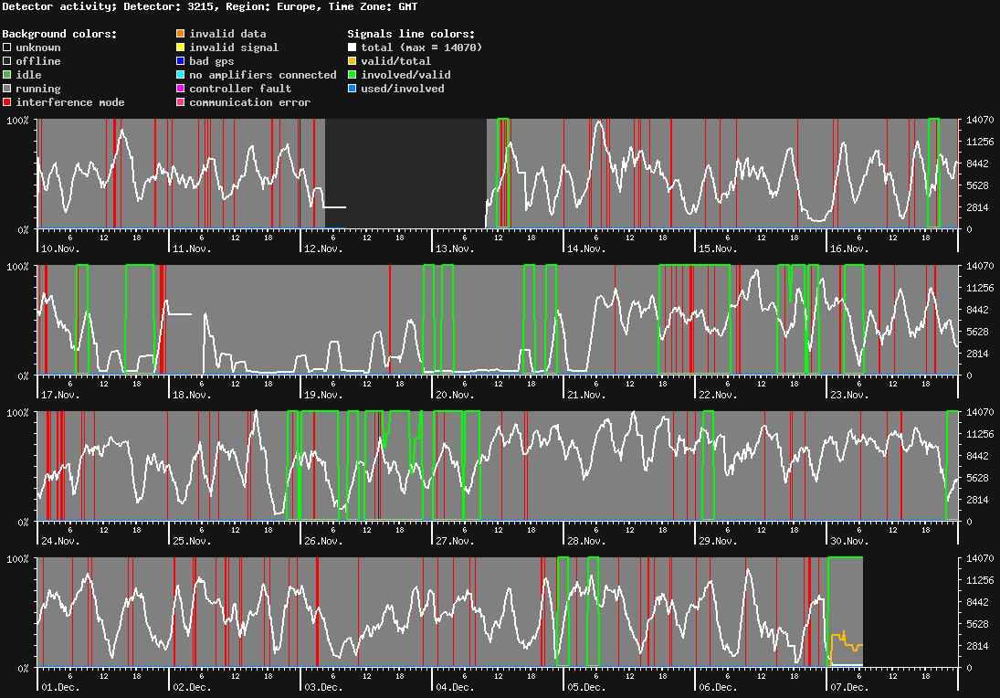This screenshot has height=698, width=1000.
Task: Click the 'running' background legend label
Action: (37, 89)
